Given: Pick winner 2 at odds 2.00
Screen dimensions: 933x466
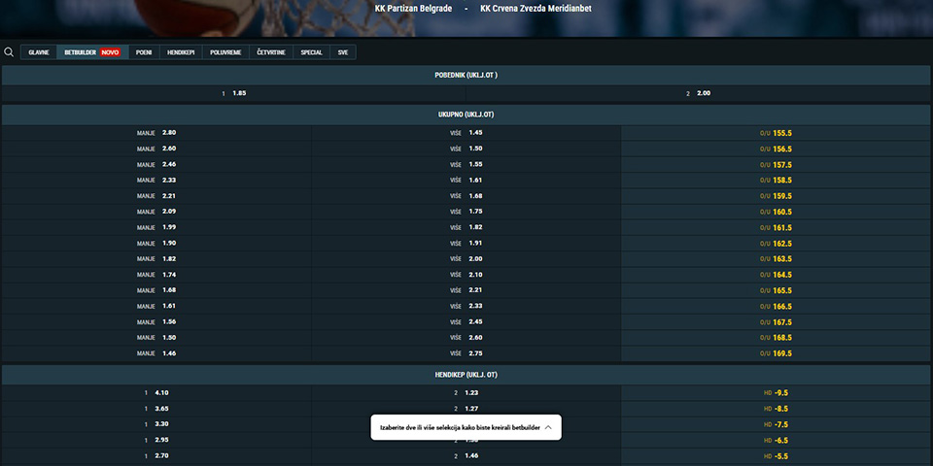Looking at the screenshot, I should pos(699,93).
